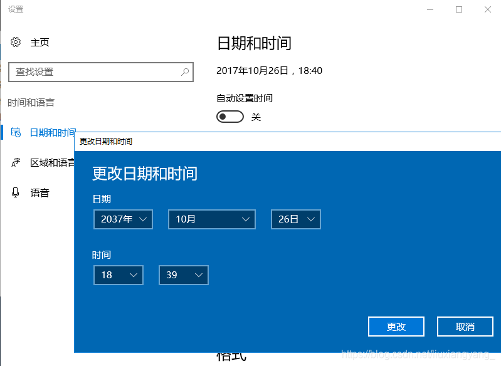Viewport: 501px width, 366px height.
Task: Expand the month dropdown showing 10月
Action: click(x=211, y=219)
